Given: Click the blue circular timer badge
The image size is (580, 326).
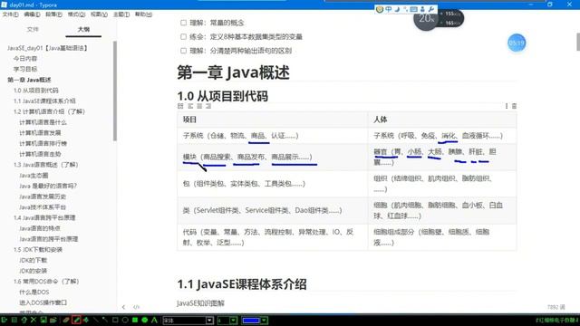Looking at the screenshot, I should click(x=517, y=43).
